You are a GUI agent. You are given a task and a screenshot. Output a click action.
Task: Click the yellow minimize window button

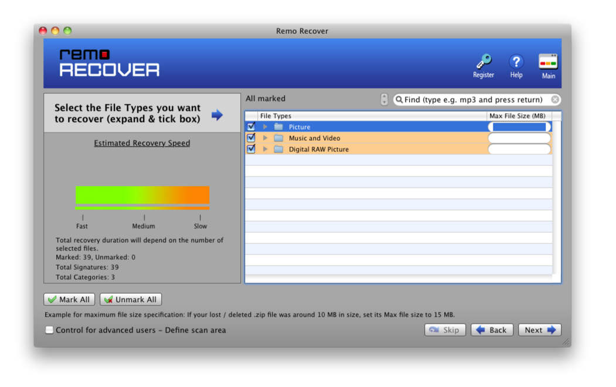(x=56, y=30)
